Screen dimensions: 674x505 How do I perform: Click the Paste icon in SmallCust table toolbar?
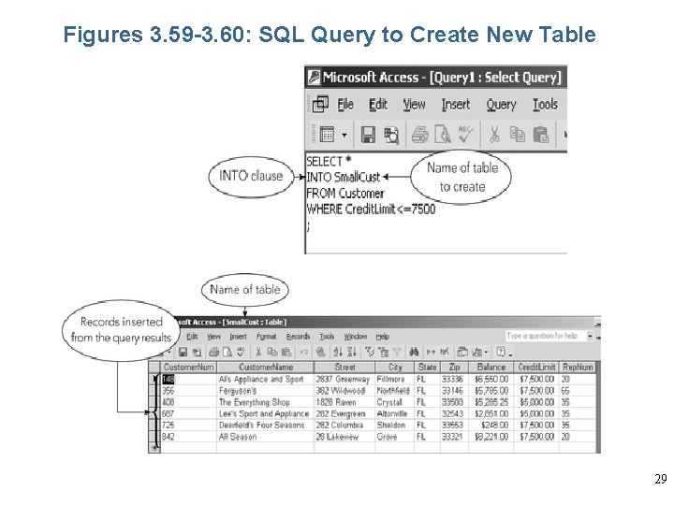[286, 353]
